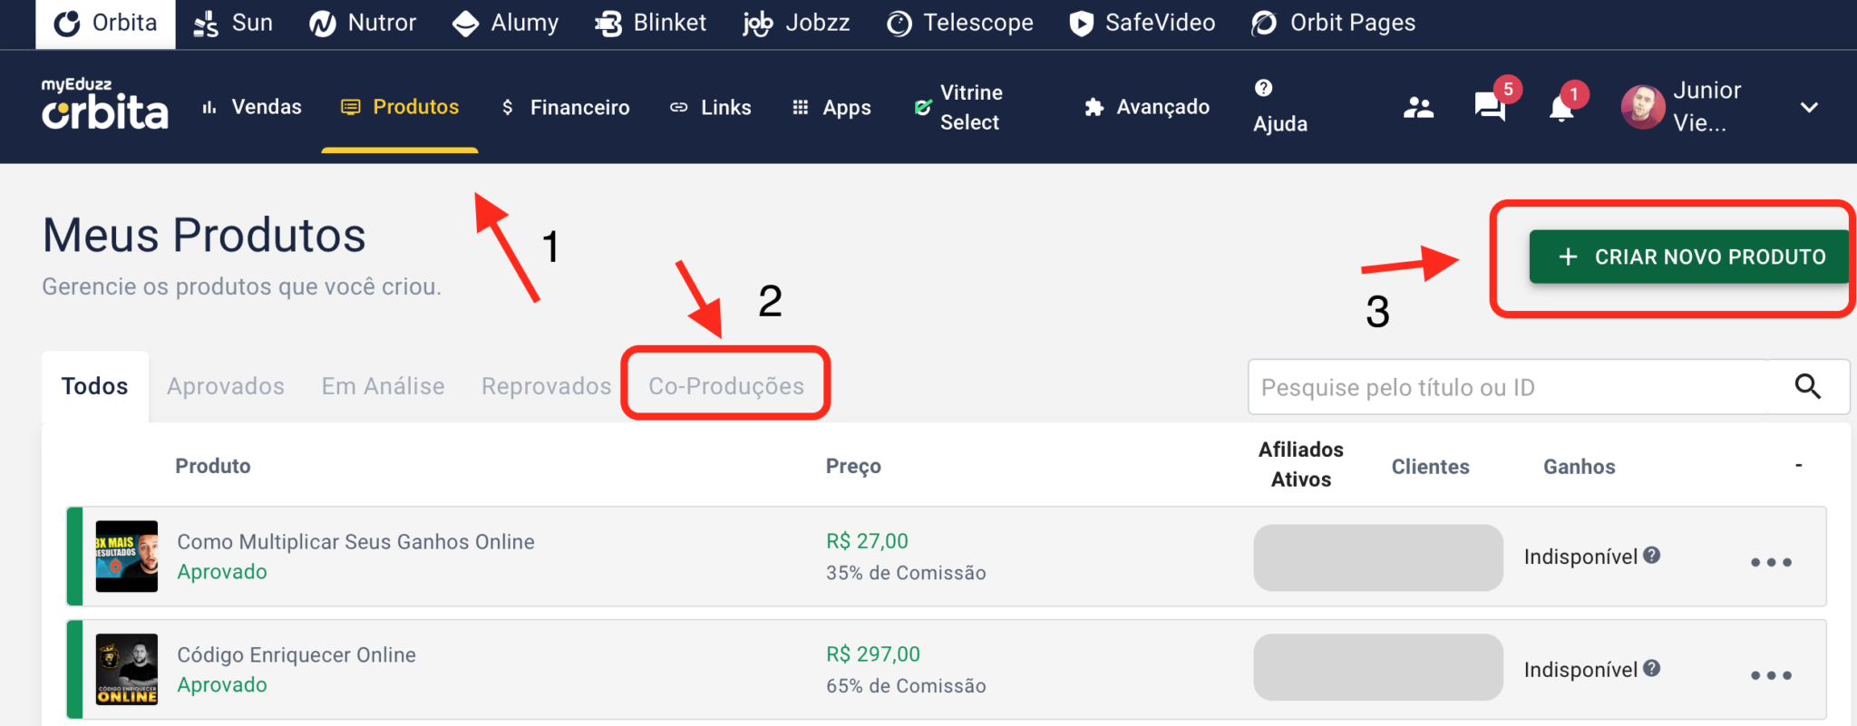Click the CRIAR NOVO PRODUTO button
1857x726 pixels.
tap(1687, 257)
